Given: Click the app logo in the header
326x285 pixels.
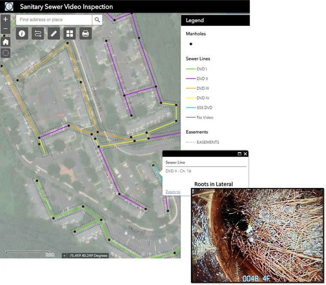Looking at the screenshot, I should click(x=9, y=6).
